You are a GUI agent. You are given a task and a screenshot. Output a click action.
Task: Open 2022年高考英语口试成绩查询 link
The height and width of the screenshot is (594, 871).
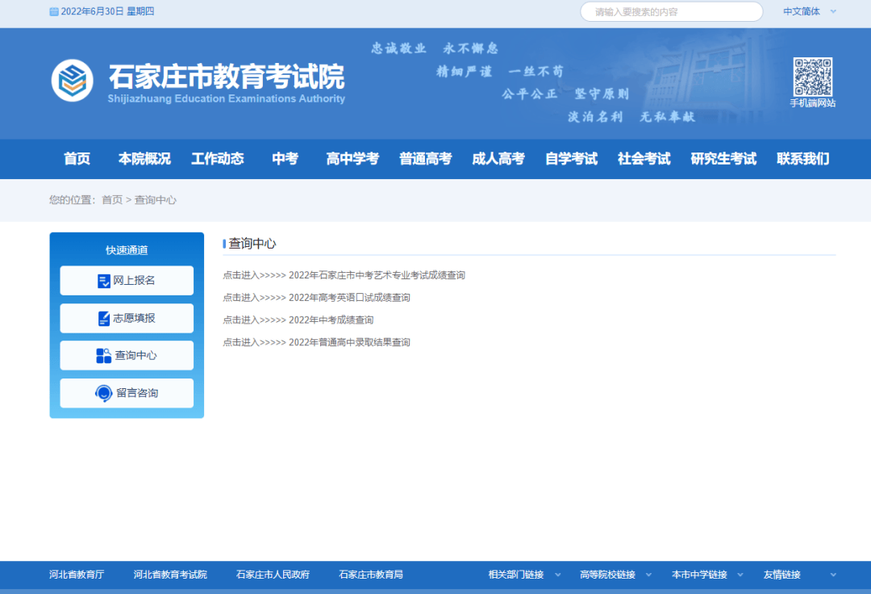click(x=349, y=298)
